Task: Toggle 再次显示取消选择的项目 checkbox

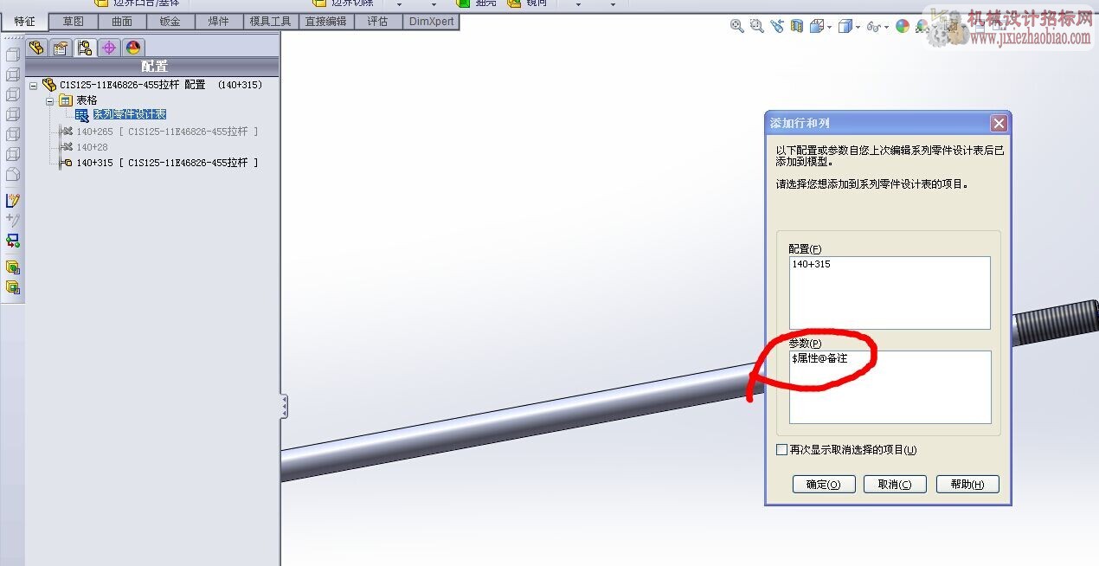Action: 781,450
